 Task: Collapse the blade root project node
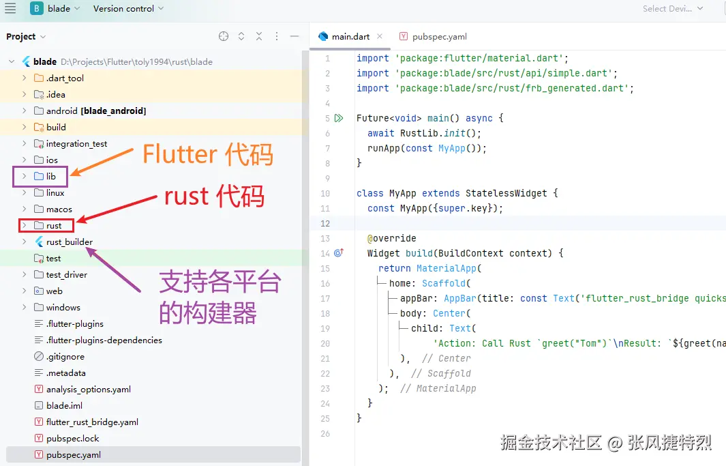(x=12, y=61)
